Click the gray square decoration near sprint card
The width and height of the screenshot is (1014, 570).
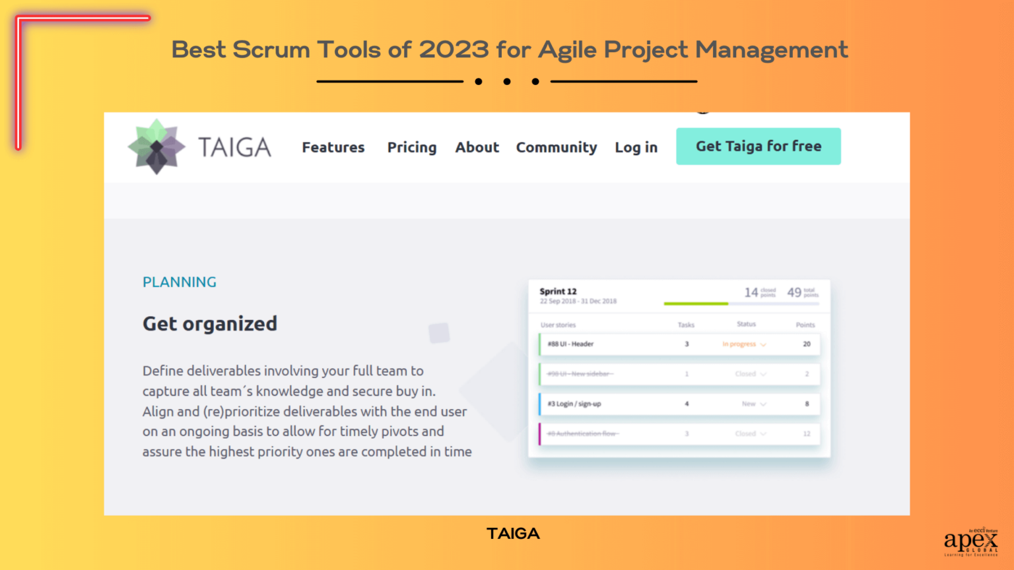point(440,334)
